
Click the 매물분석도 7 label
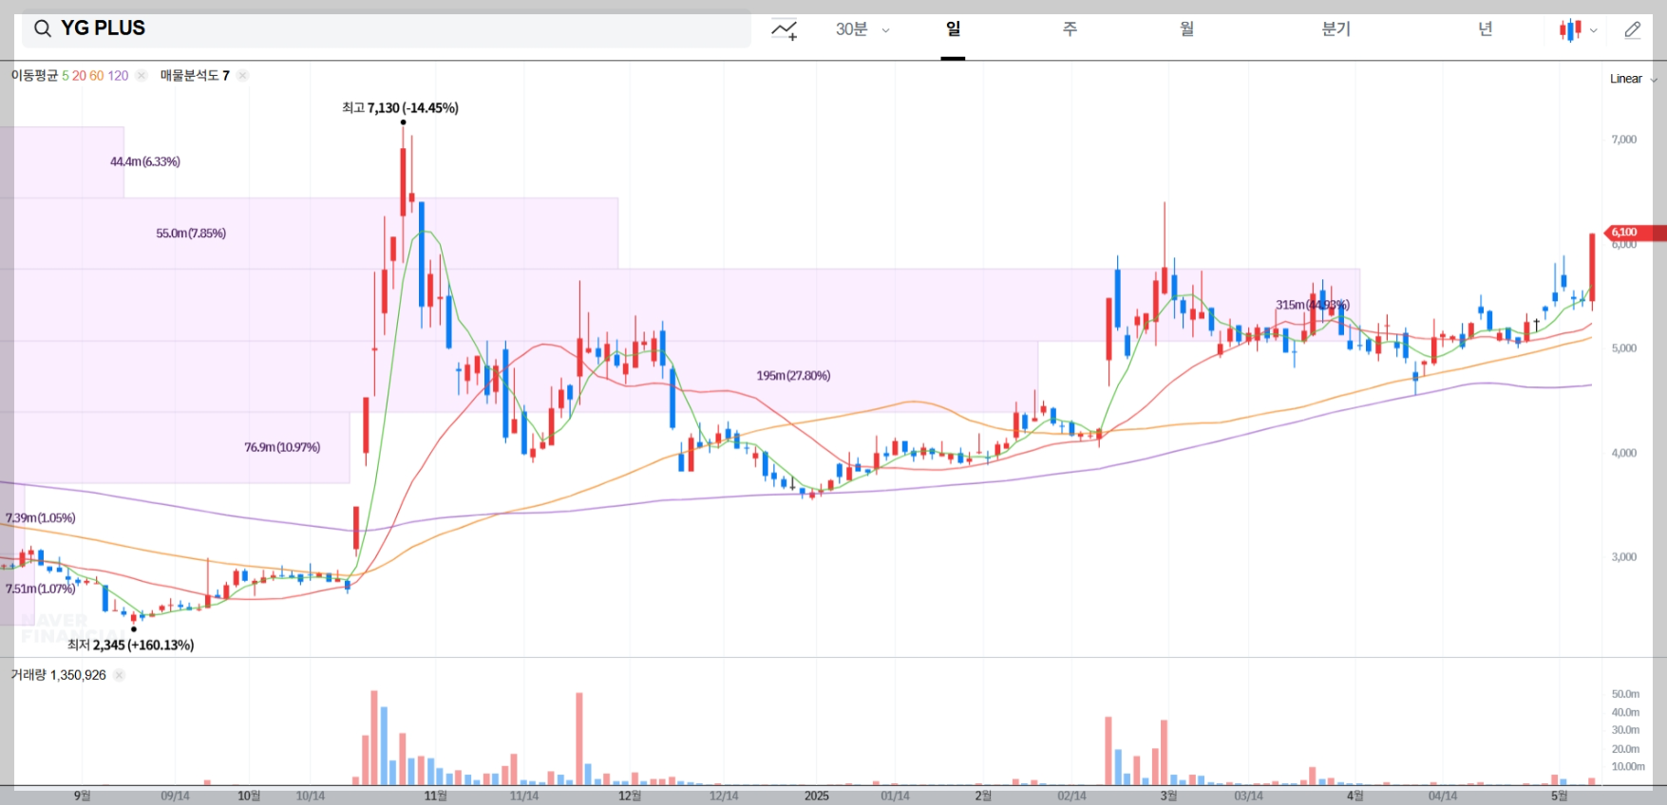click(x=195, y=76)
